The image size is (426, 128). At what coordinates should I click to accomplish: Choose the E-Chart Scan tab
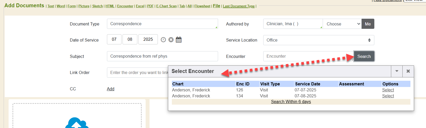[166, 6]
